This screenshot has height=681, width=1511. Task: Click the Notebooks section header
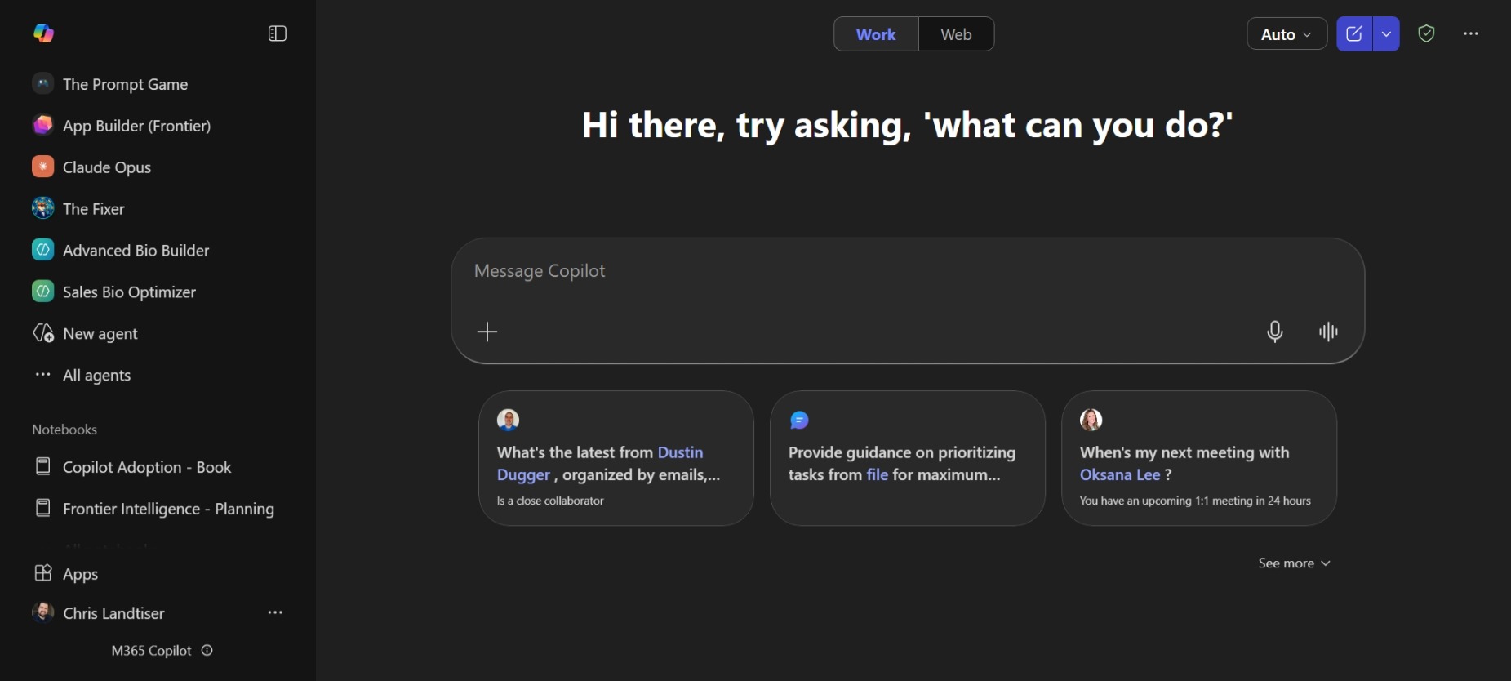64,430
